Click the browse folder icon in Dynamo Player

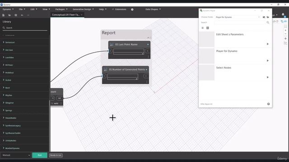(x=264, y=17)
